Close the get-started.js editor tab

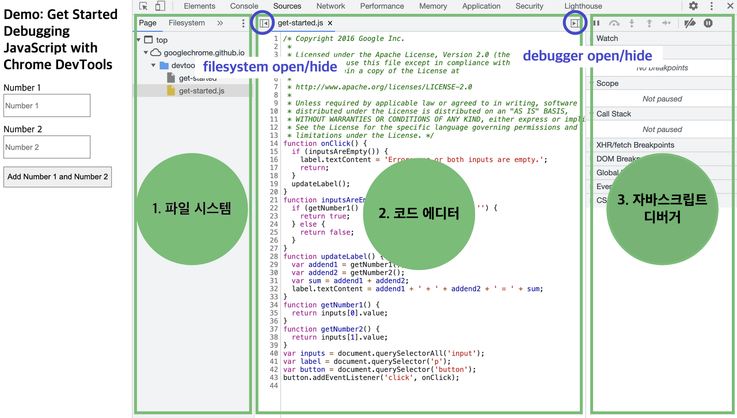click(x=330, y=23)
